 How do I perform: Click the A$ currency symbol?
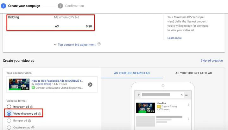(57, 26)
